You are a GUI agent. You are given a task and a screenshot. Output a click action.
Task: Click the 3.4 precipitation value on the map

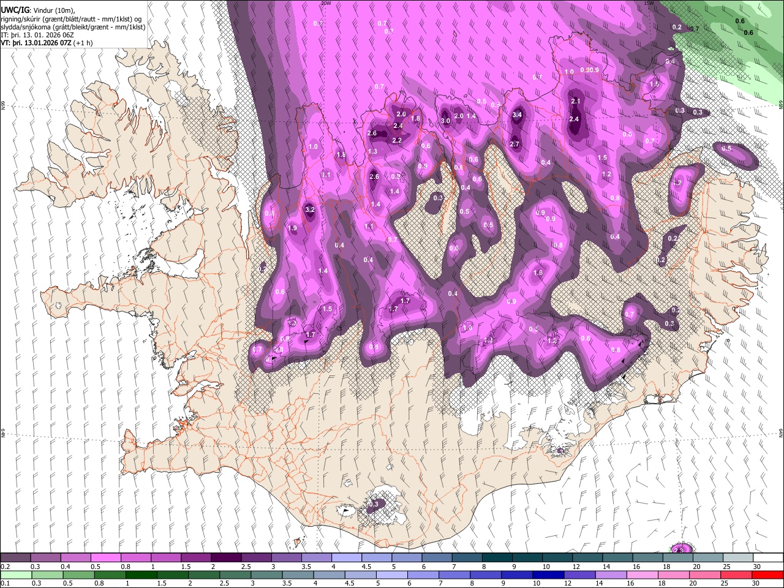(x=517, y=115)
